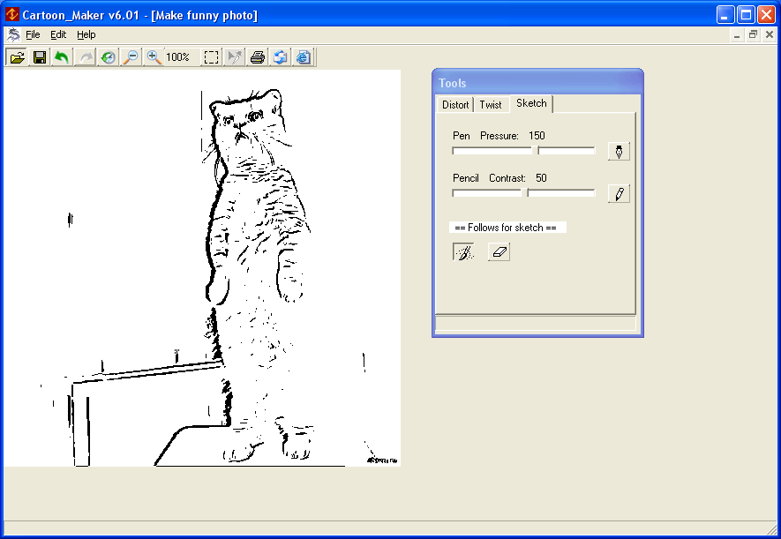Select the Eraser tool in the Tools panel

(x=498, y=251)
